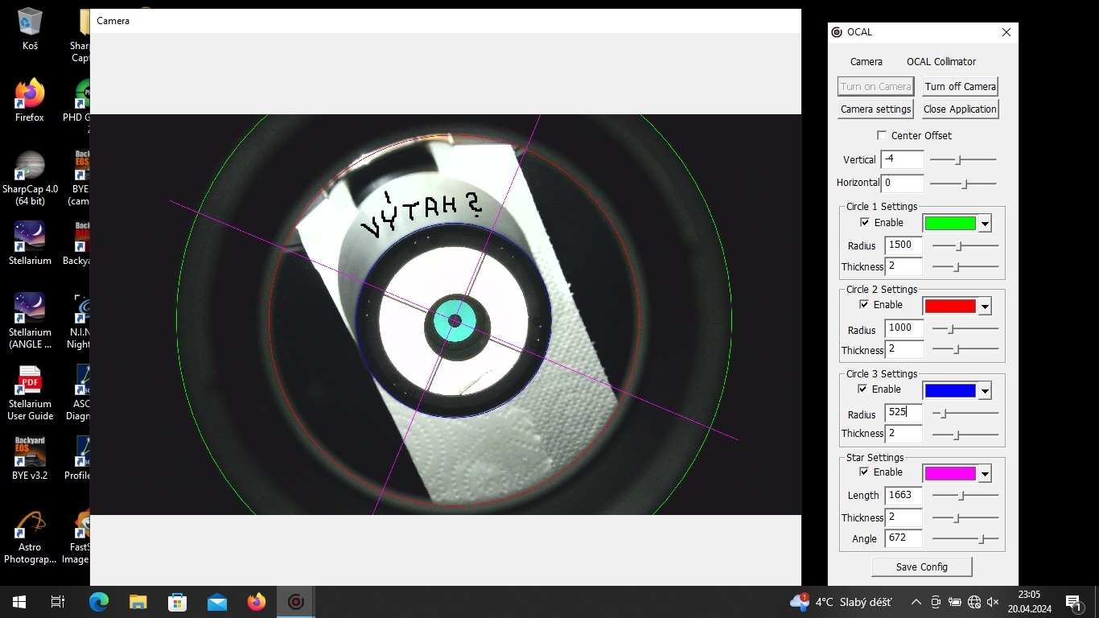
Task: Toggle Star Settings Enable checkbox
Action: 864,472
